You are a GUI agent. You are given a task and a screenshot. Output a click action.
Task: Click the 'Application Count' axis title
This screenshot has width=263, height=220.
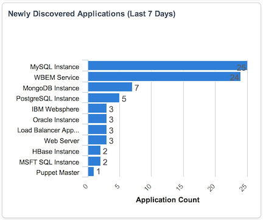pyautogui.click(x=168, y=200)
